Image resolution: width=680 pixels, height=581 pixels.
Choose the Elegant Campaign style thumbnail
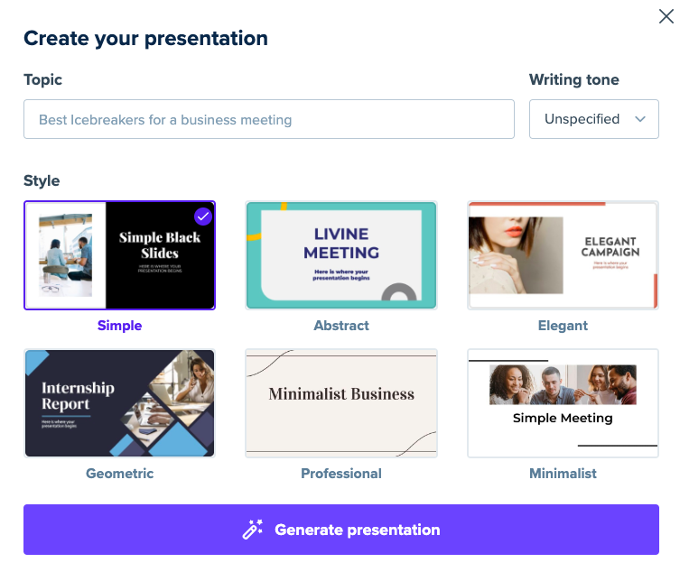[x=563, y=255]
